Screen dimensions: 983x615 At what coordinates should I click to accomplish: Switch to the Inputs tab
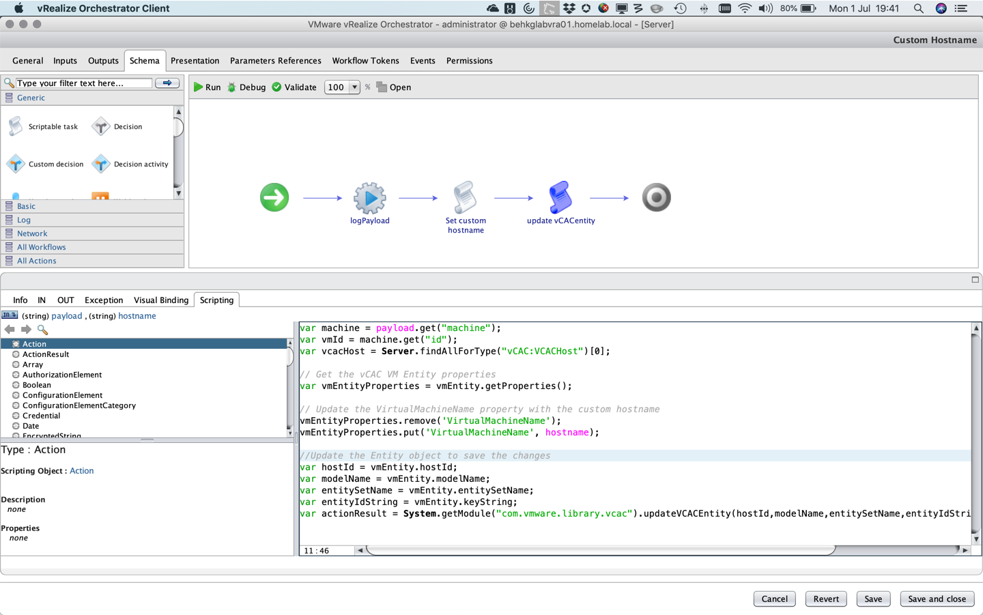(65, 61)
